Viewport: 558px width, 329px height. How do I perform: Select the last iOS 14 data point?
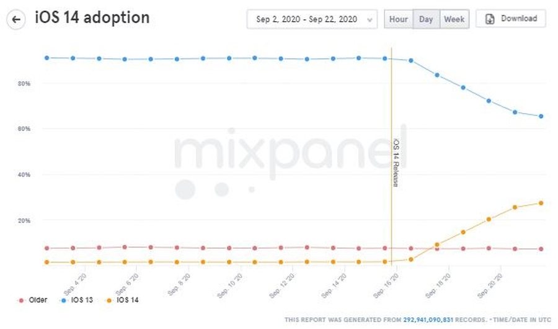[541, 203]
